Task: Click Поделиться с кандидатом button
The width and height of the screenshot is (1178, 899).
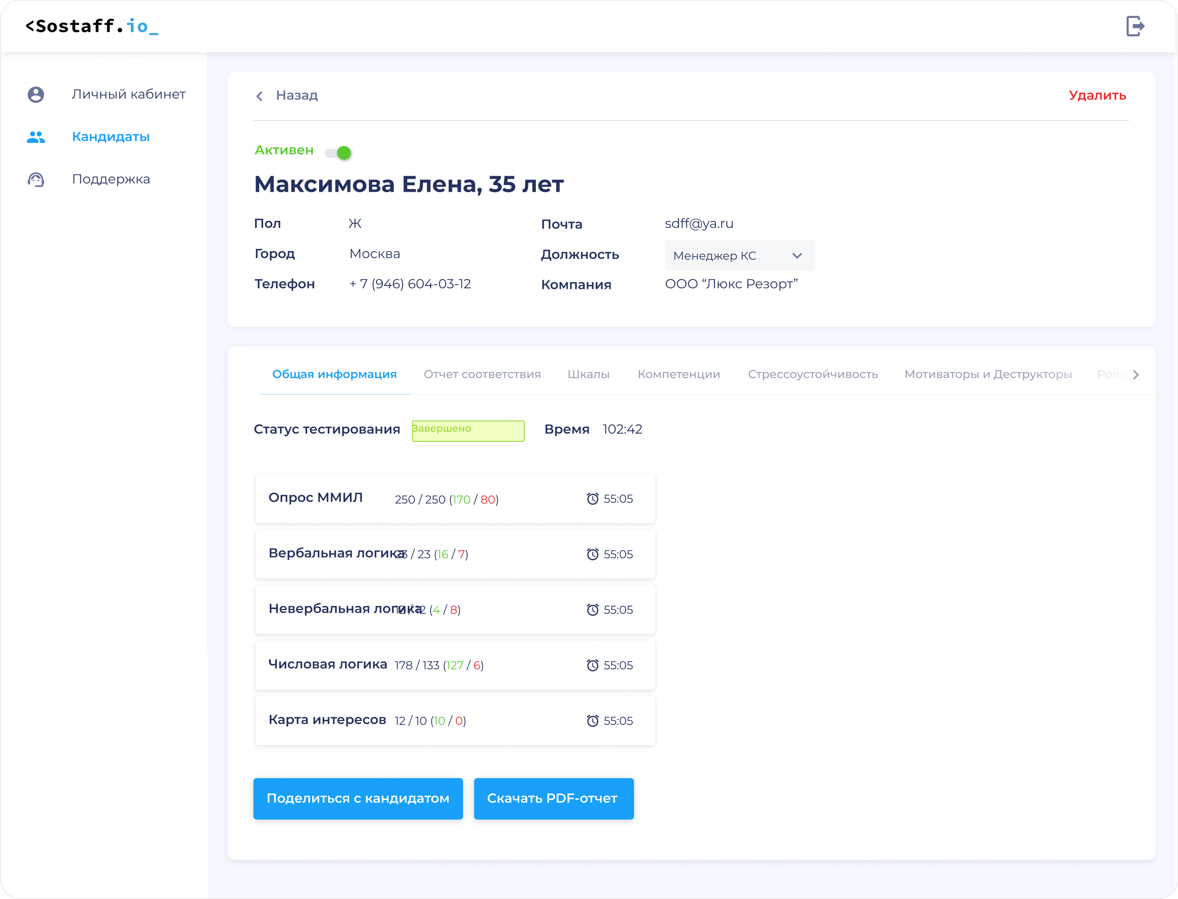Action: [358, 798]
